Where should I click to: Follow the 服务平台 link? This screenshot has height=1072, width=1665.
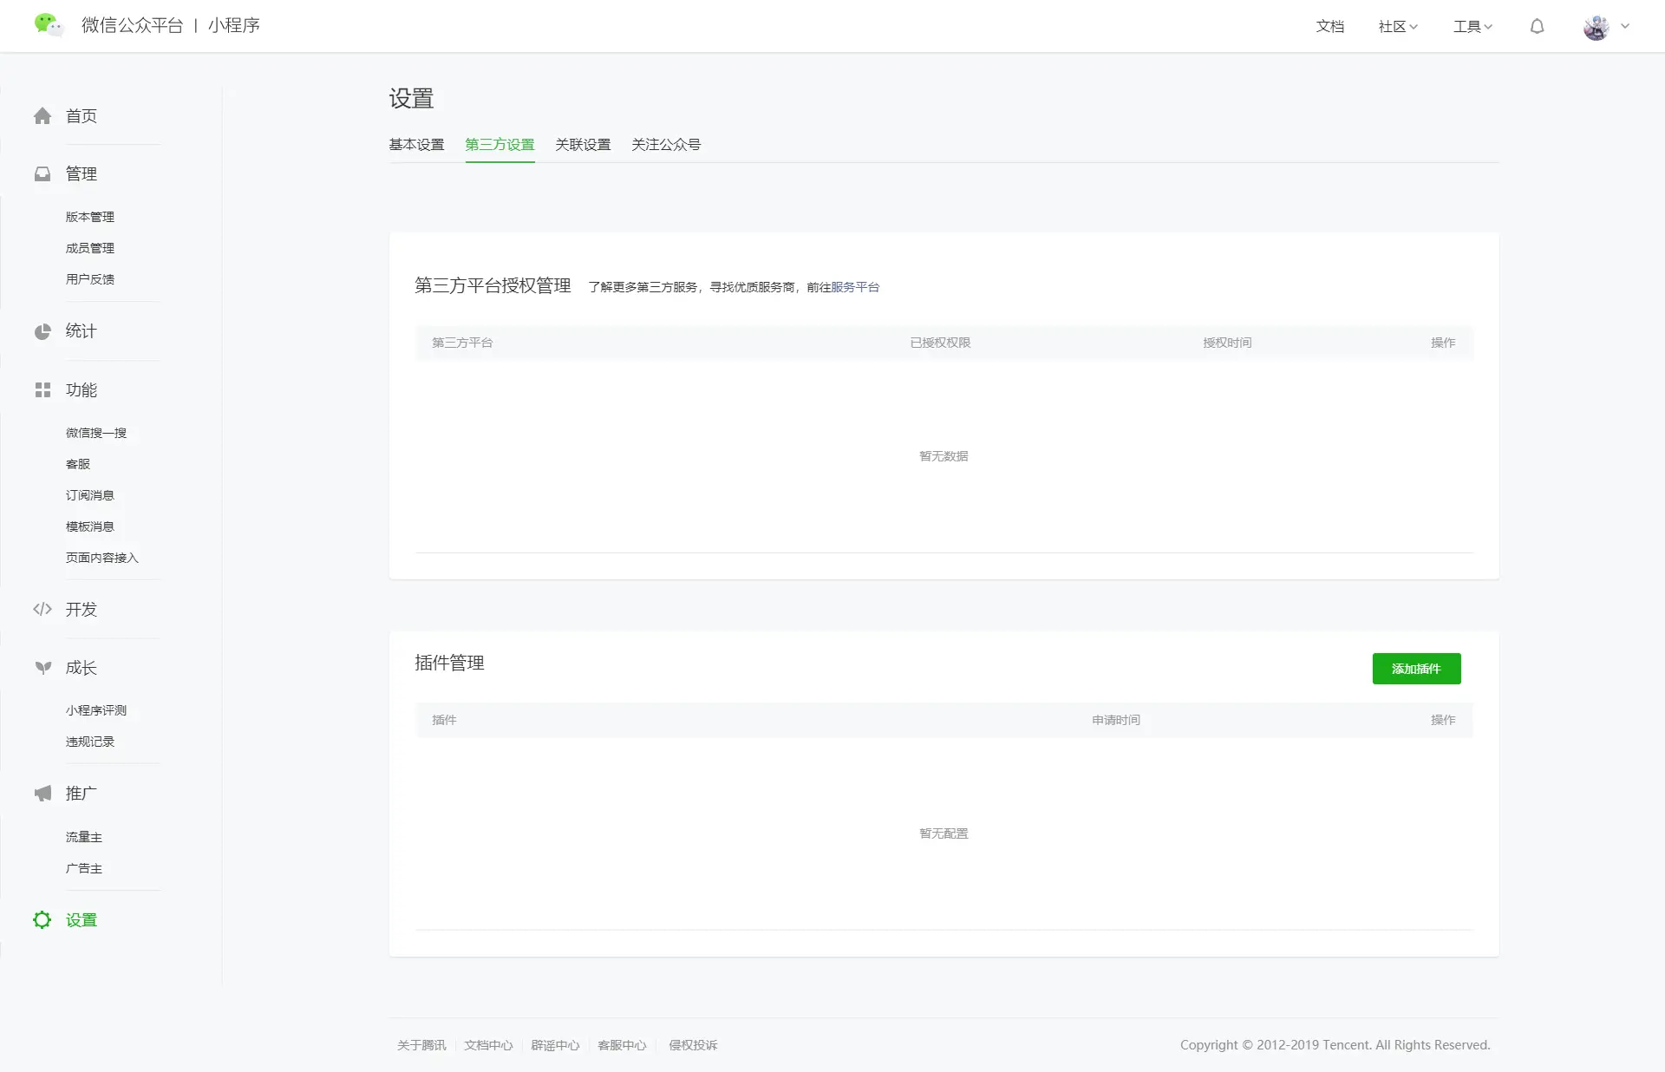click(x=855, y=287)
